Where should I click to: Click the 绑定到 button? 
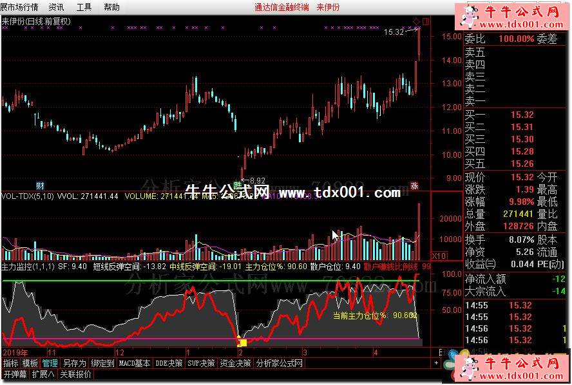pos(102,363)
